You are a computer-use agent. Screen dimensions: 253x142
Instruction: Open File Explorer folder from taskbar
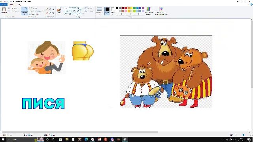coord(67,139)
